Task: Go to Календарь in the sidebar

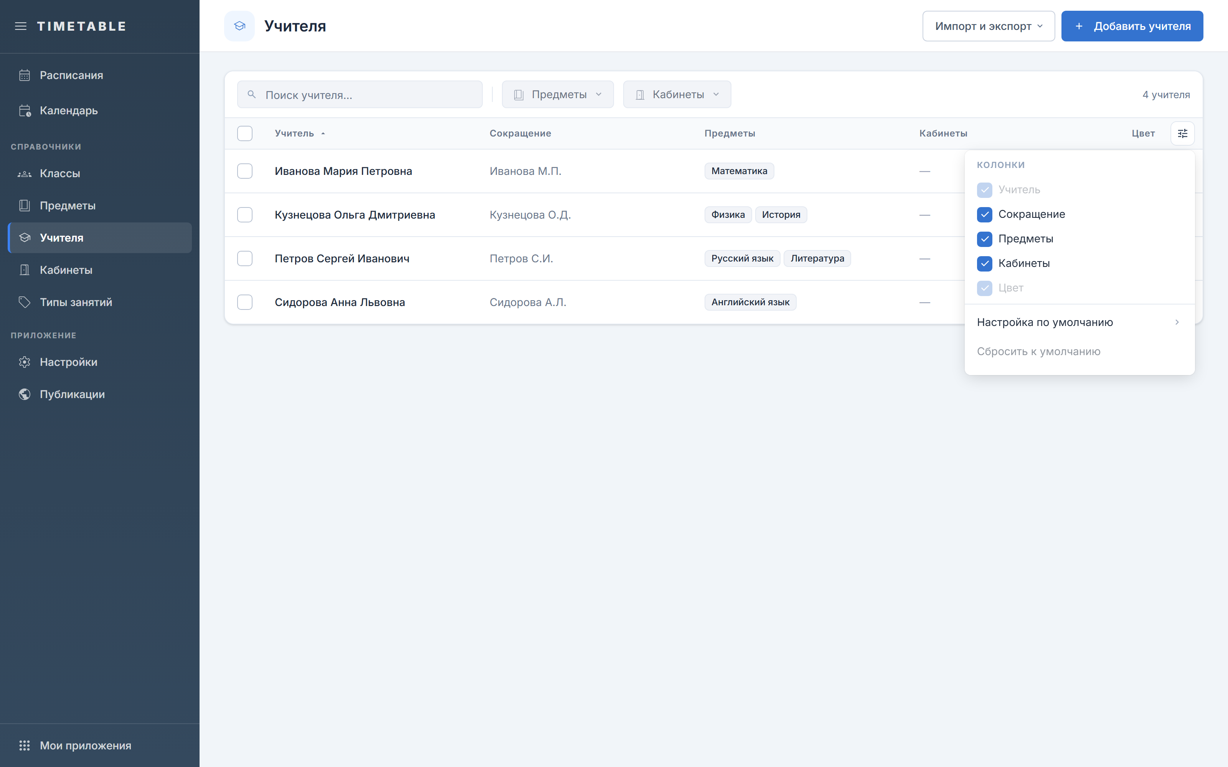Action: coord(100,110)
